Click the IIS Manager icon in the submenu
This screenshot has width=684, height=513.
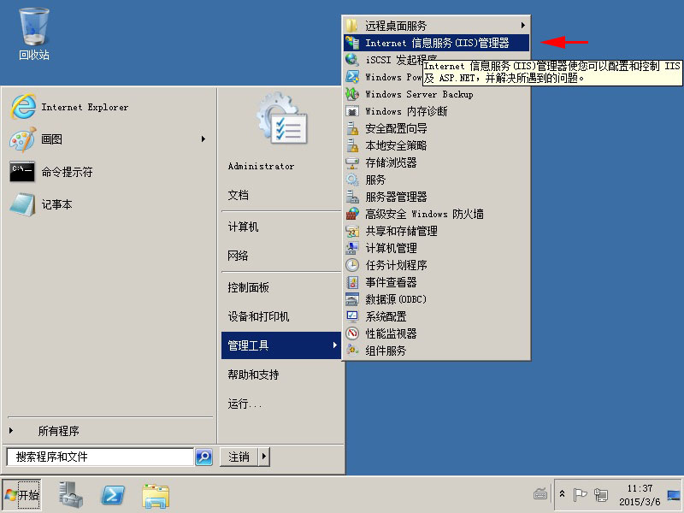pos(352,43)
